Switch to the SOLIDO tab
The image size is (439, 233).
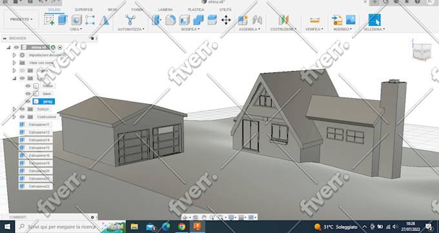[x=54, y=10]
